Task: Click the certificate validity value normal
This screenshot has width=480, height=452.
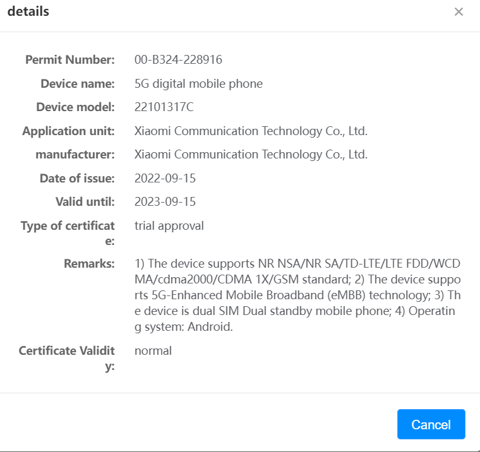Action: 153,351
